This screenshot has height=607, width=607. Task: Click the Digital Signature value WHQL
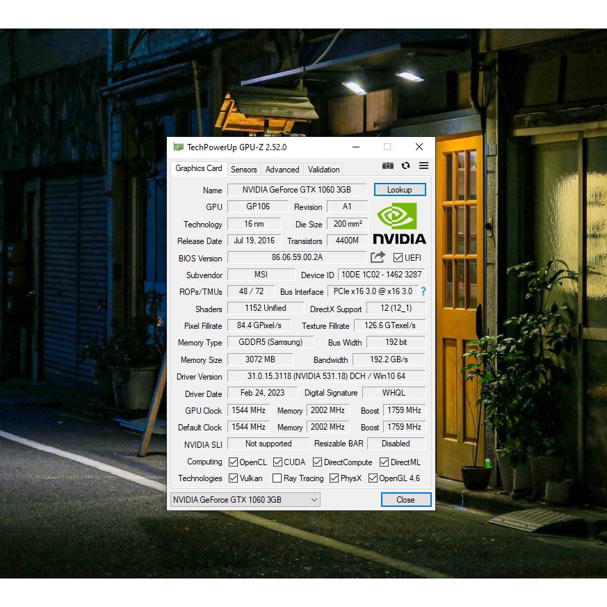394,393
